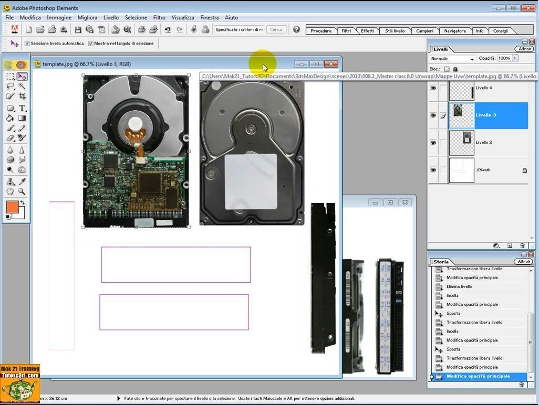The width and height of the screenshot is (539, 405).
Task: Click the Print icon in toolbar
Action: point(142,30)
